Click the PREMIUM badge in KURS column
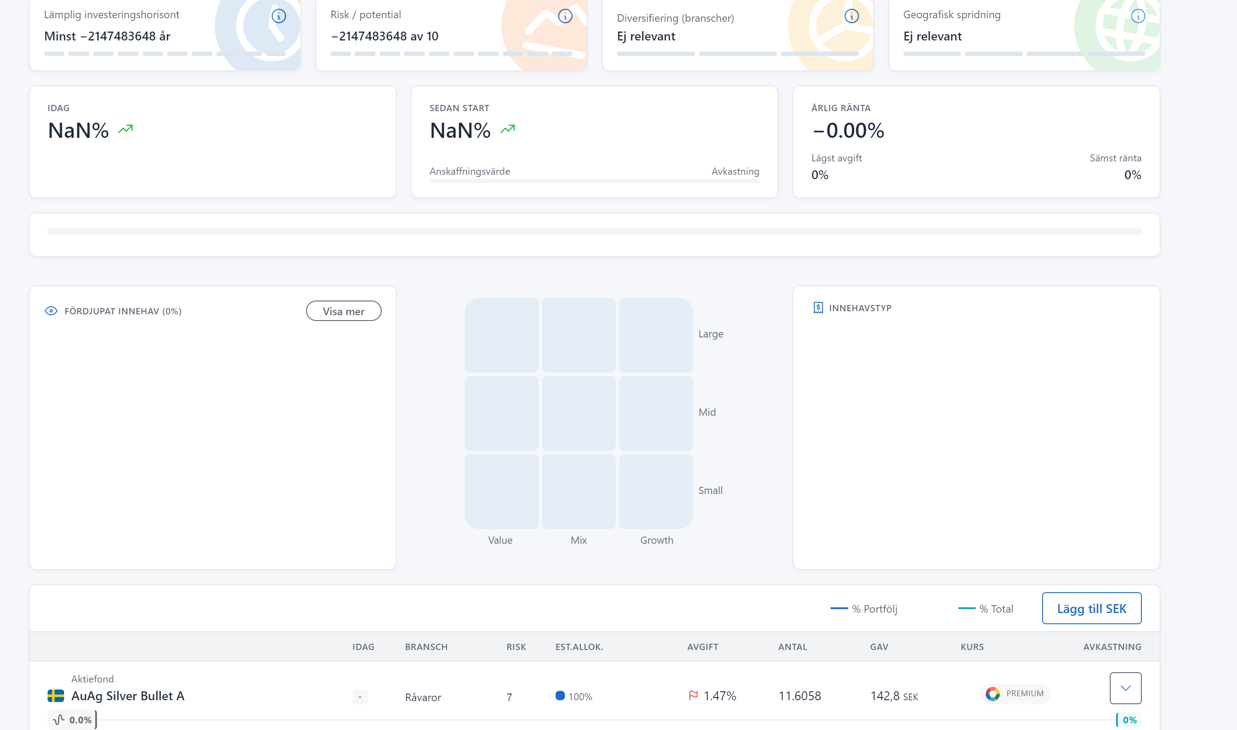The height and width of the screenshot is (730, 1237). 1015,694
